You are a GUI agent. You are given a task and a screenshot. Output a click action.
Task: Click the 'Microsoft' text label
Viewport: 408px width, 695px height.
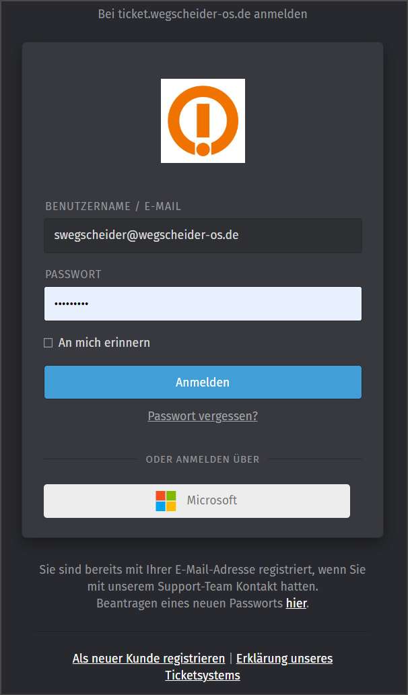pos(212,500)
